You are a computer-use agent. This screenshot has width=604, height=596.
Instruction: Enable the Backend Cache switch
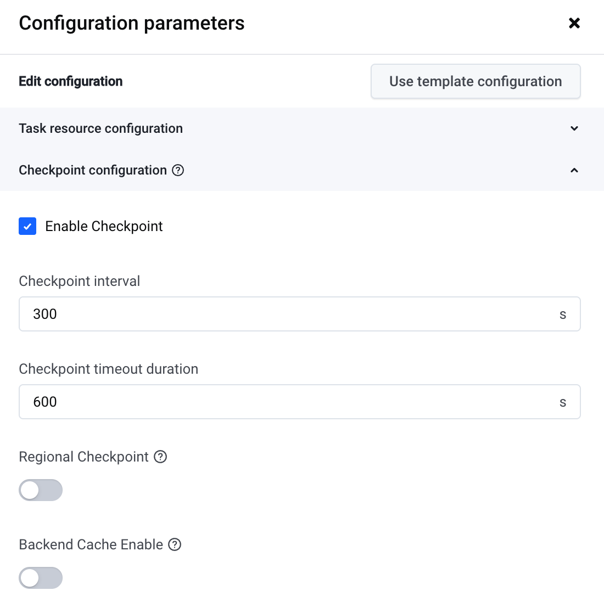pos(41,578)
